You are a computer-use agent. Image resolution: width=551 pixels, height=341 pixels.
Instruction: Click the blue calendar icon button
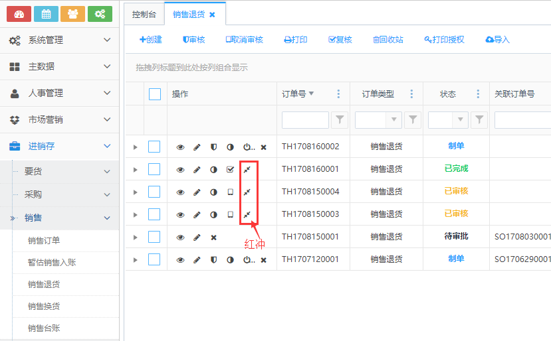point(46,14)
